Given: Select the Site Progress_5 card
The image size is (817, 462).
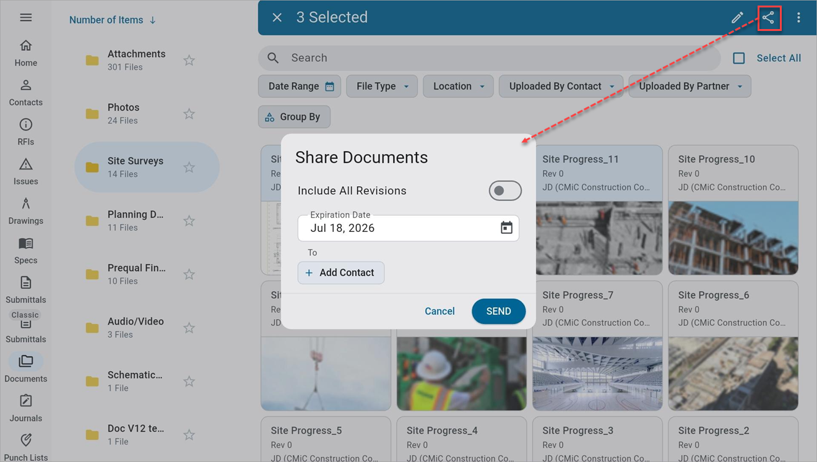Looking at the screenshot, I should 326,439.
